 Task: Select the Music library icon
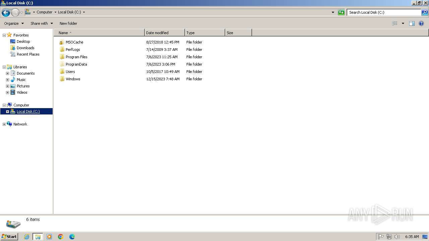coord(13,80)
